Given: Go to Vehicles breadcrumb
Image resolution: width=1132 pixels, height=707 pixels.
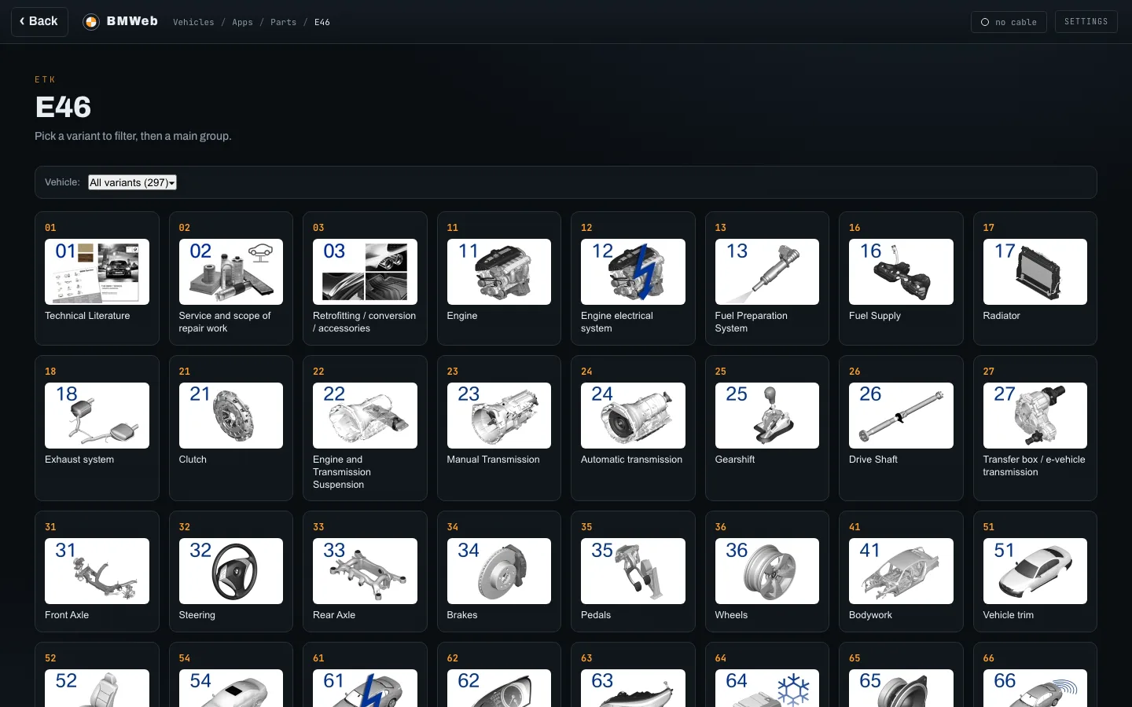Looking at the screenshot, I should coord(193,22).
